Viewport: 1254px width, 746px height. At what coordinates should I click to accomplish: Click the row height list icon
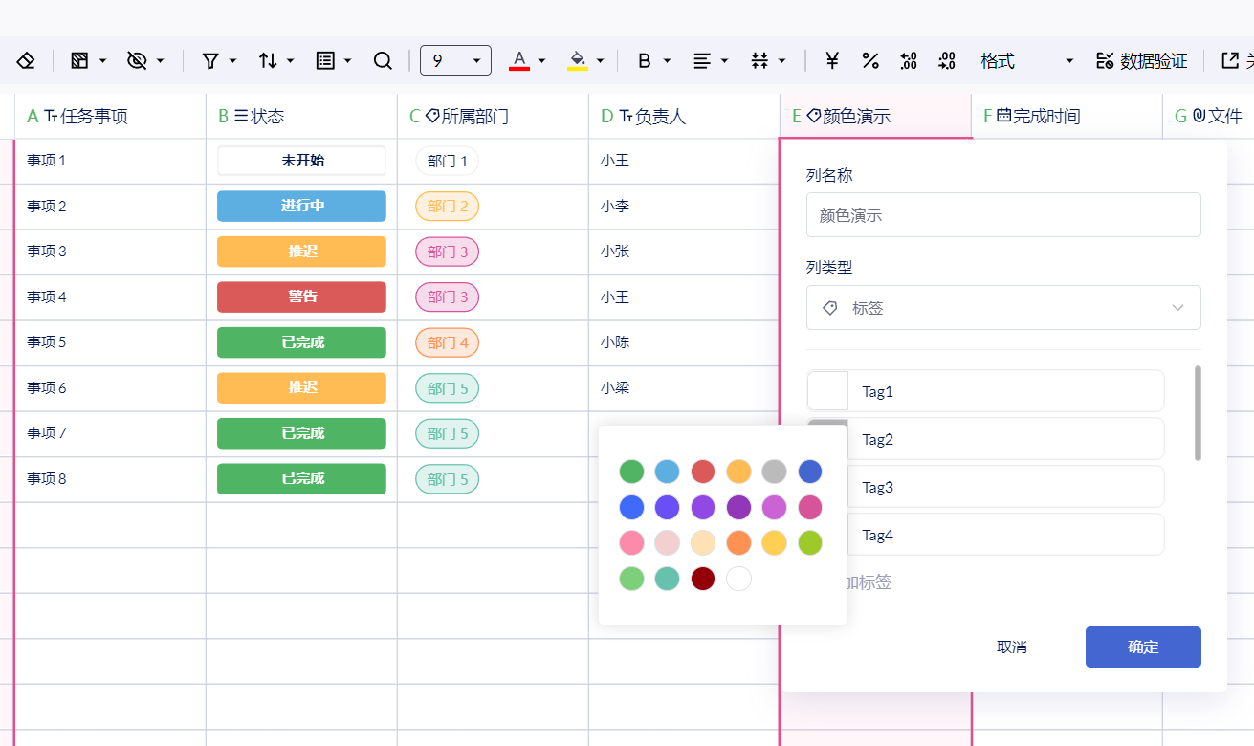[325, 60]
